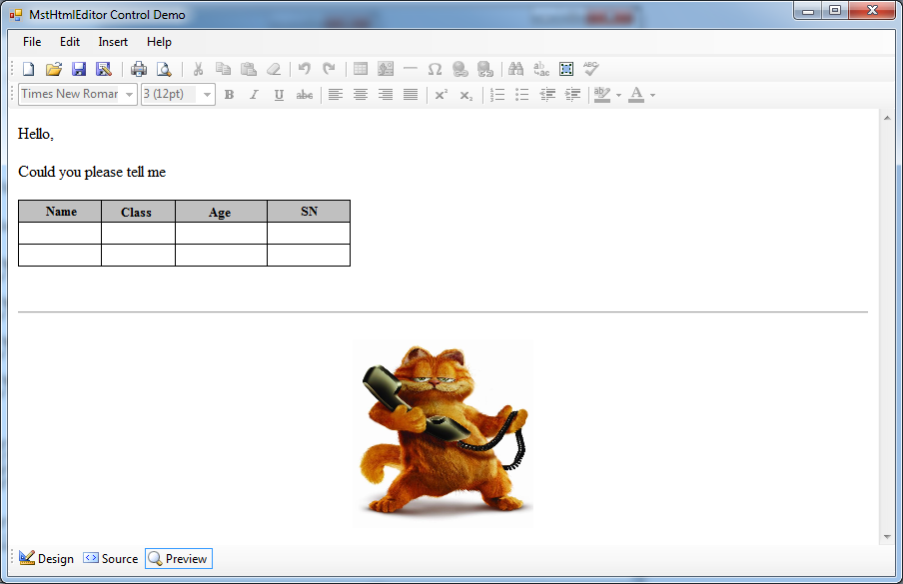The height and width of the screenshot is (584, 903).
Task: Open Find using the binoculars icon
Action: pos(516,69)
